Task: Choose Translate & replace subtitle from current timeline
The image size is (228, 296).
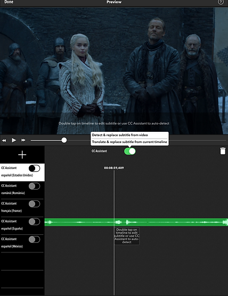Action: pos(129,142)
